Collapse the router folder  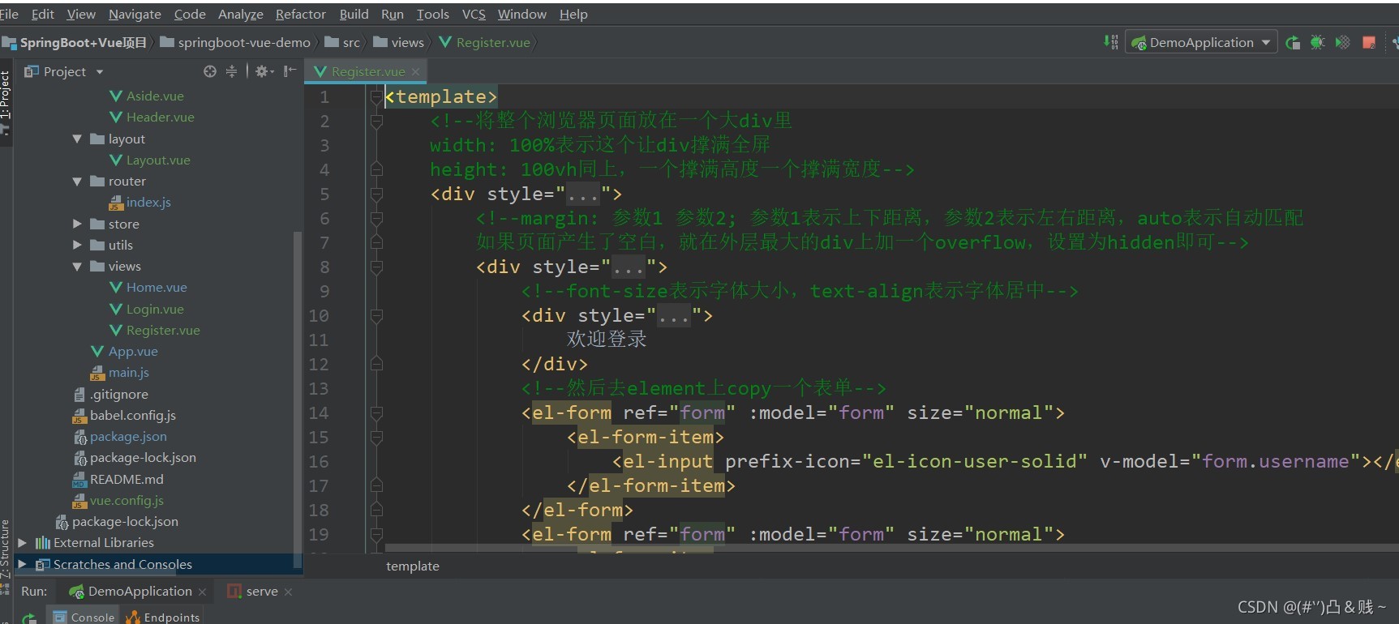pyautogui.click(x=77, y=181)
